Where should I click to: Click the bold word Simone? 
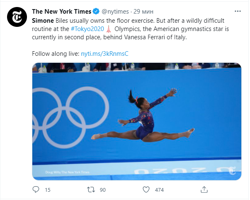pyautogui.click(x=42, y=20)
